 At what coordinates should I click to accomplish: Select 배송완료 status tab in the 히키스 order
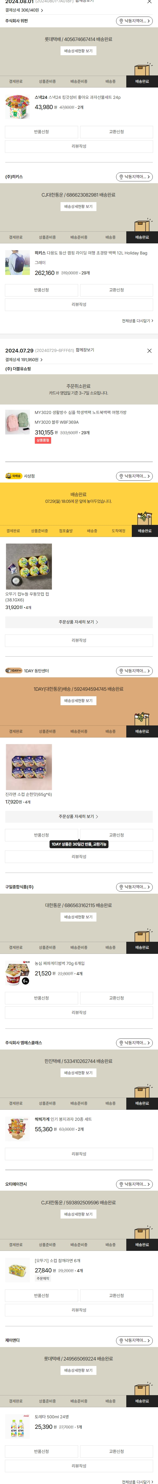point(142,237)
